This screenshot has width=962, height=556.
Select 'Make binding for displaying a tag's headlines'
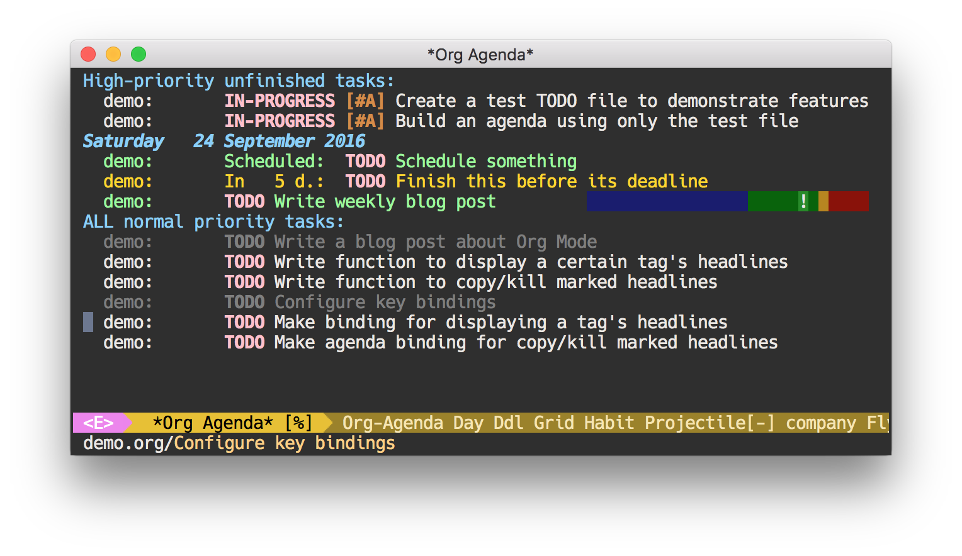(501, 323)
